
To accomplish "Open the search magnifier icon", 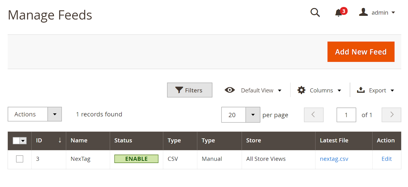I will (x=315, y=12).
